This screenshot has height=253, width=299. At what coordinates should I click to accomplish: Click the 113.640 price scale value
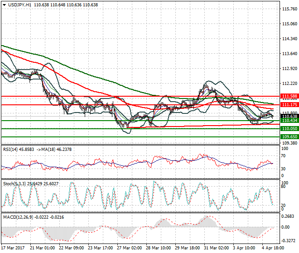click(x=289, y=54)
